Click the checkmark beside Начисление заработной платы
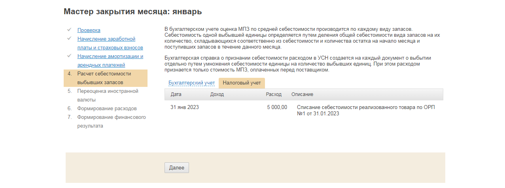 pos(69,38)
